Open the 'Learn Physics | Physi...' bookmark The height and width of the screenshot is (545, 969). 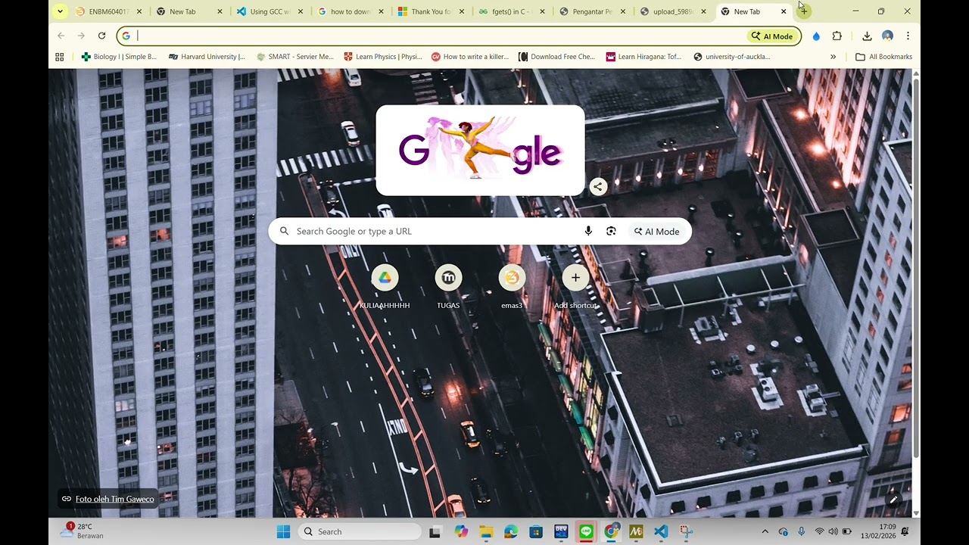coord(382,57)
